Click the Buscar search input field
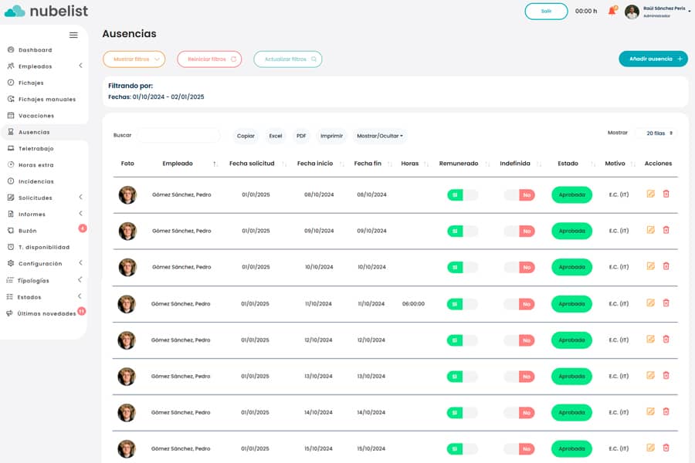 (x=178, y=136)
